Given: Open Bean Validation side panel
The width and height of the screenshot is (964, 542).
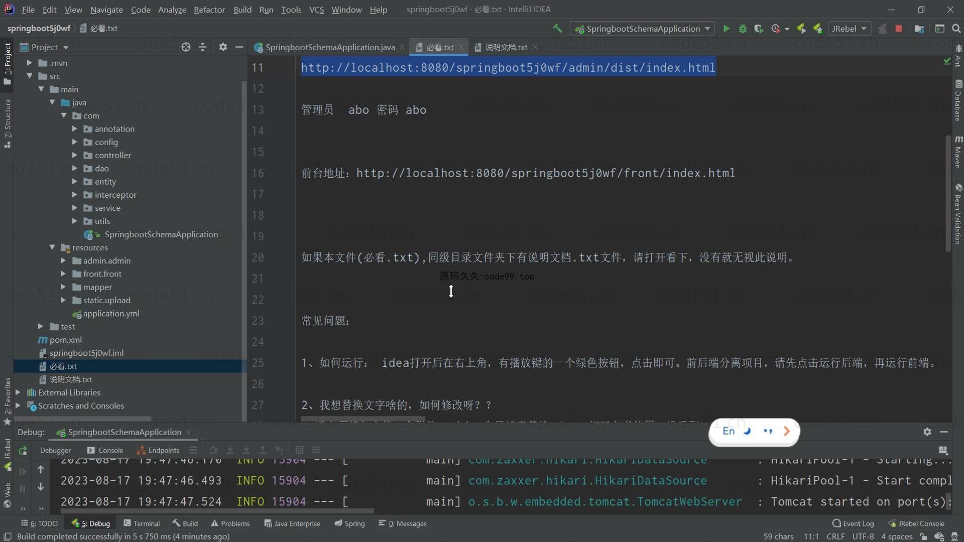Looking at the screenshot, I should click(x=958, y=214).
